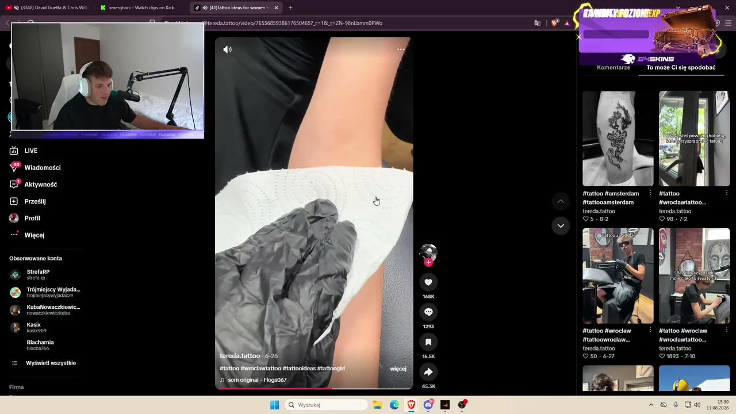Open StrefaRP followed account
Image resolution: width=736 pixels, height=414 pixels.
[38, 275]
